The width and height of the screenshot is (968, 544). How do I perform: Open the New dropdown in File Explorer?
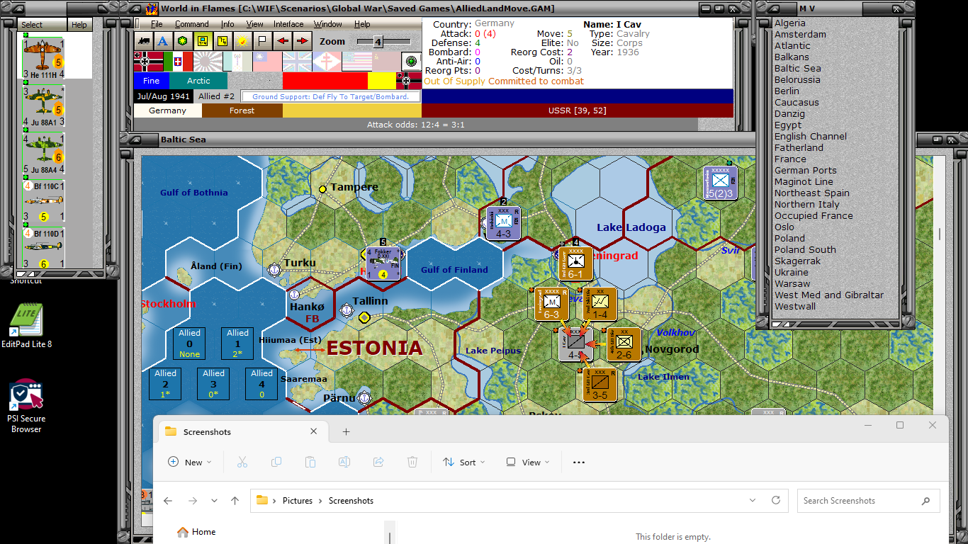click(189, 462)
